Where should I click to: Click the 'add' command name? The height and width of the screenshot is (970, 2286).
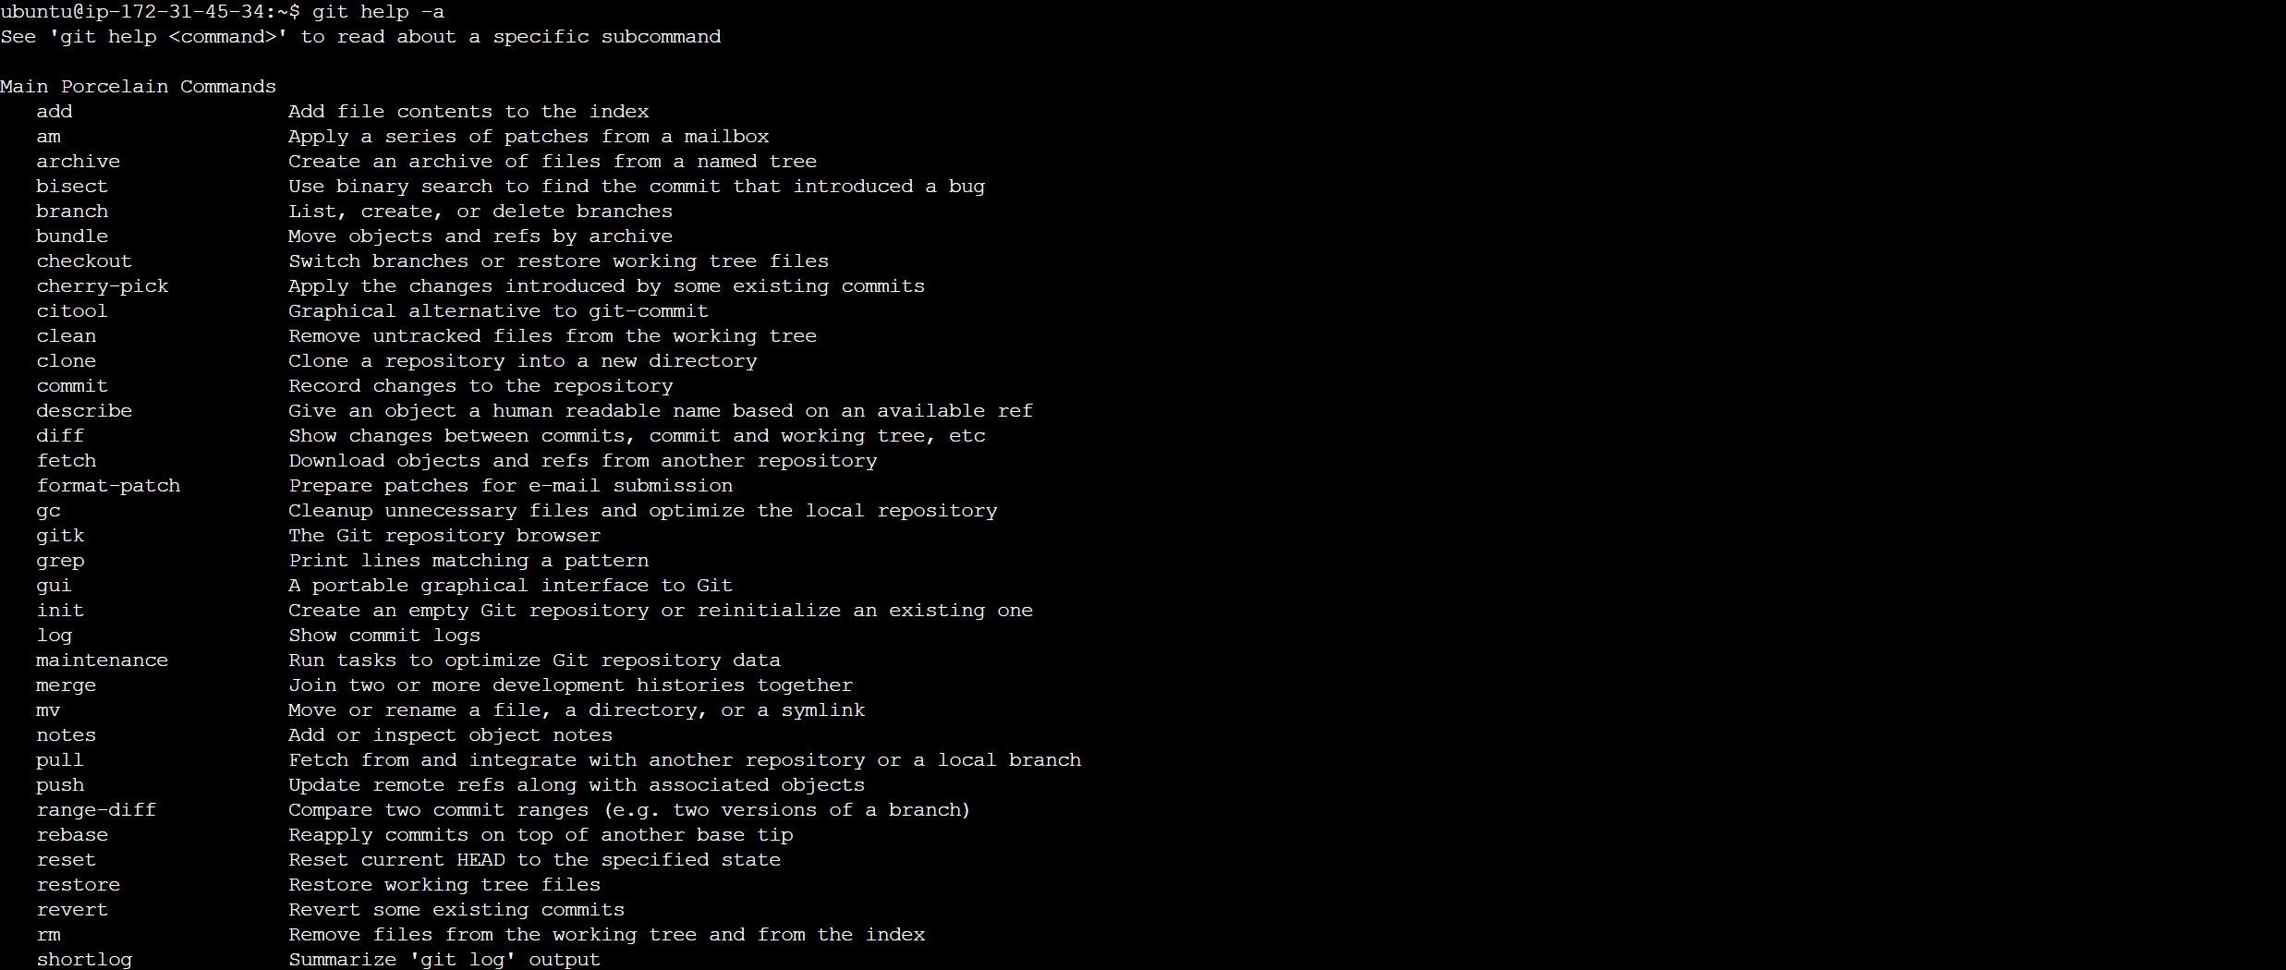point(55,112)
